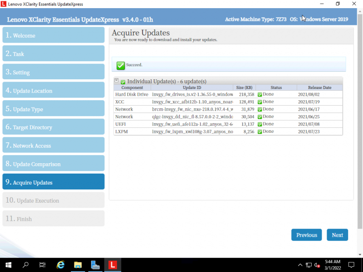Click the Previous button
This screenshot has height=272, width=363.
click(x=307, y=235)
